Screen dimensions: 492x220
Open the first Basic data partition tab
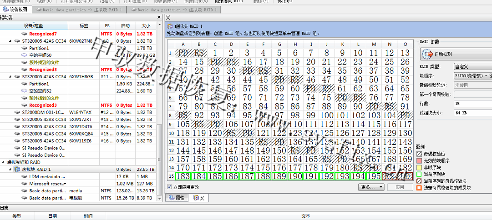[79, 10]
